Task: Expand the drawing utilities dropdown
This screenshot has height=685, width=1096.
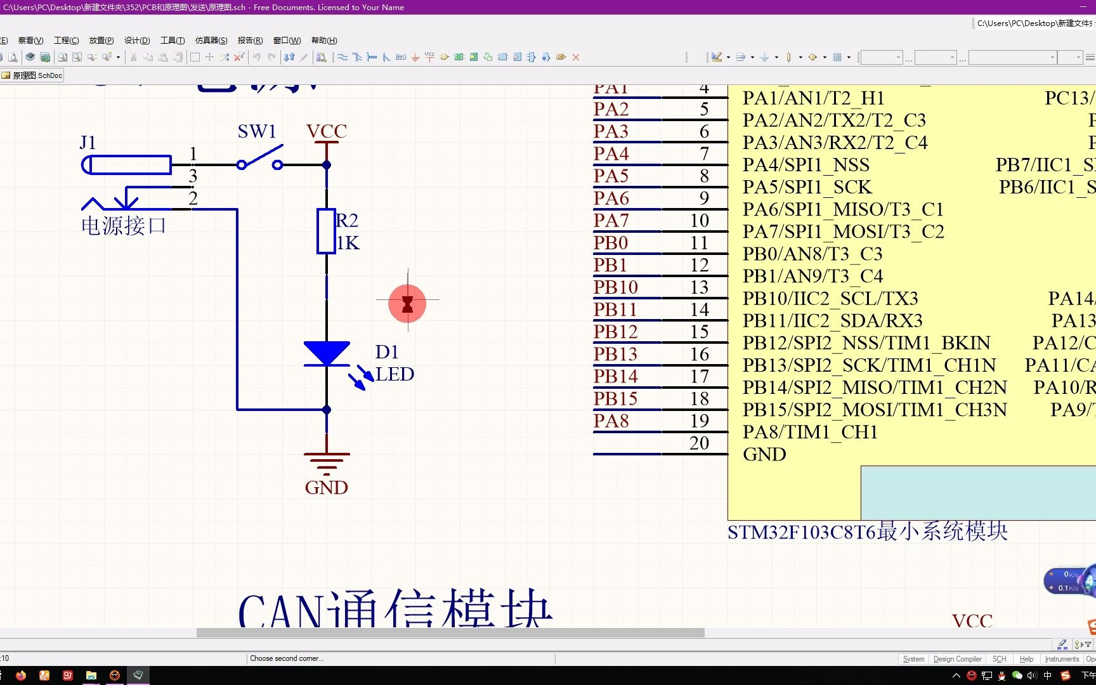Action: 728,57
